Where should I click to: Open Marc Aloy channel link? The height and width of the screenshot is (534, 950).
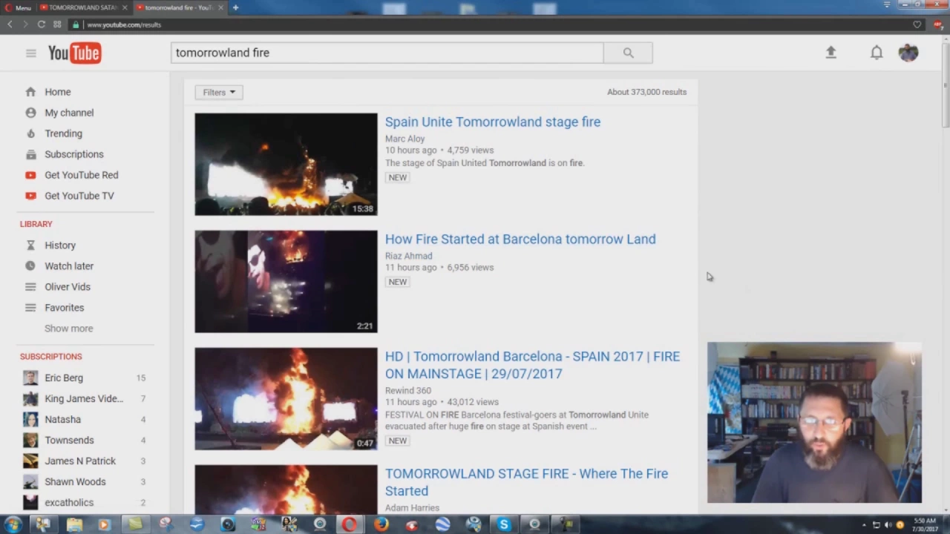point(404,139)
